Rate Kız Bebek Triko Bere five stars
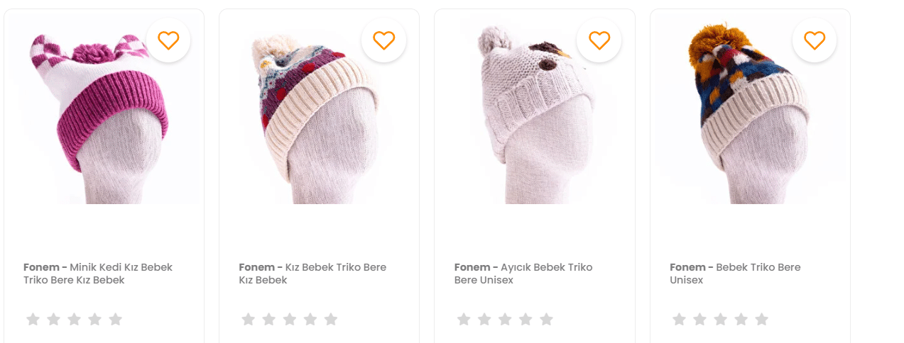 tap(331, 320)
